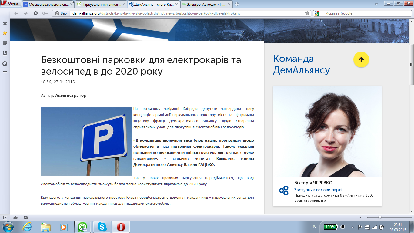Toggle Opera Turbo icon in status bar
The image size is (414, 233).
26,218
